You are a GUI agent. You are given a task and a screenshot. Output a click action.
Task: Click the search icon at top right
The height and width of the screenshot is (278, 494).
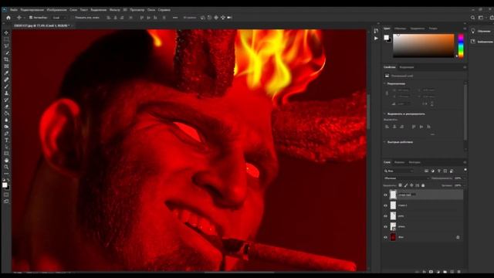pyautogui.click(x=472, y=18)
